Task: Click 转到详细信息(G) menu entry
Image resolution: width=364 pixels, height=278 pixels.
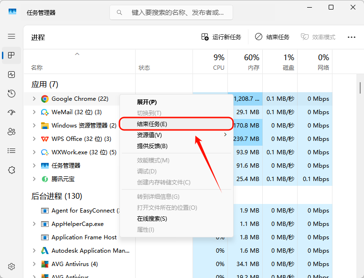Action: [x=176, y=197]
